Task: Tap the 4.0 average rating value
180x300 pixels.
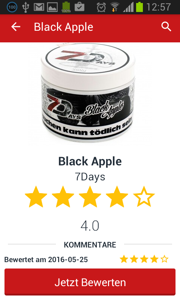Action: click(x=90, y=226)
